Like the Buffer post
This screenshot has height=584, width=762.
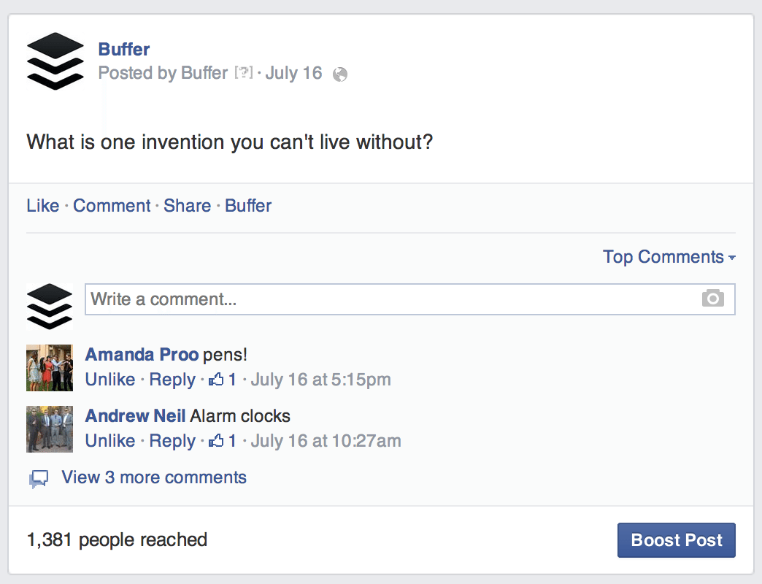(x=42, y=206)
